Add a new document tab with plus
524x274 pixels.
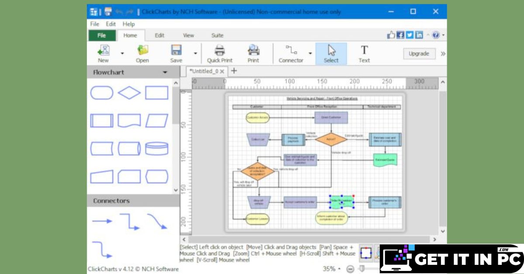tap(234, 71)
